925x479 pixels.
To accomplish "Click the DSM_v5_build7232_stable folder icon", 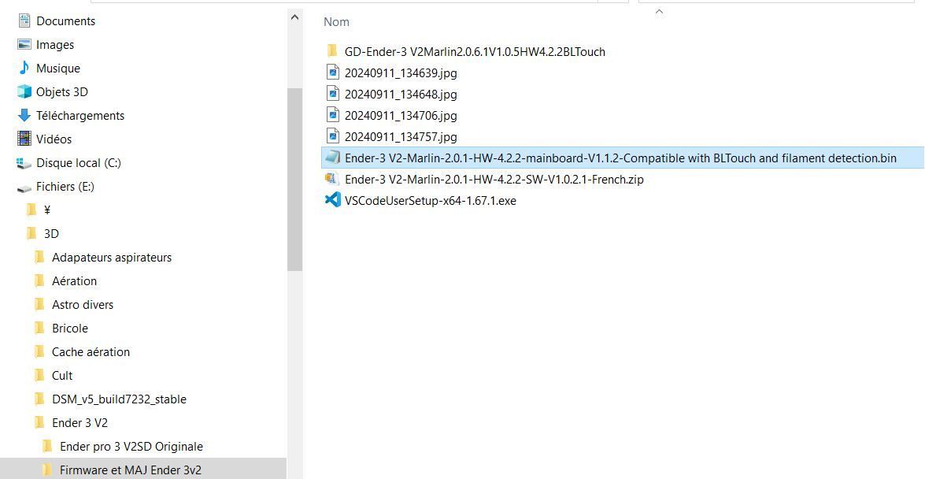I will tap(39, 398).
